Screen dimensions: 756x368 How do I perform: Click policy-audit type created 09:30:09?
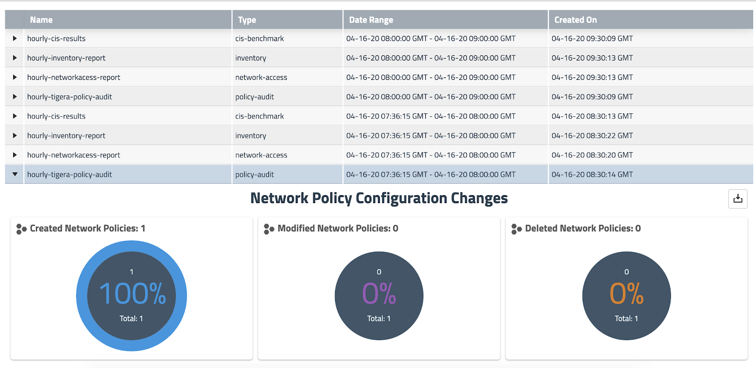pyautogui.click(x=254, y=96)
